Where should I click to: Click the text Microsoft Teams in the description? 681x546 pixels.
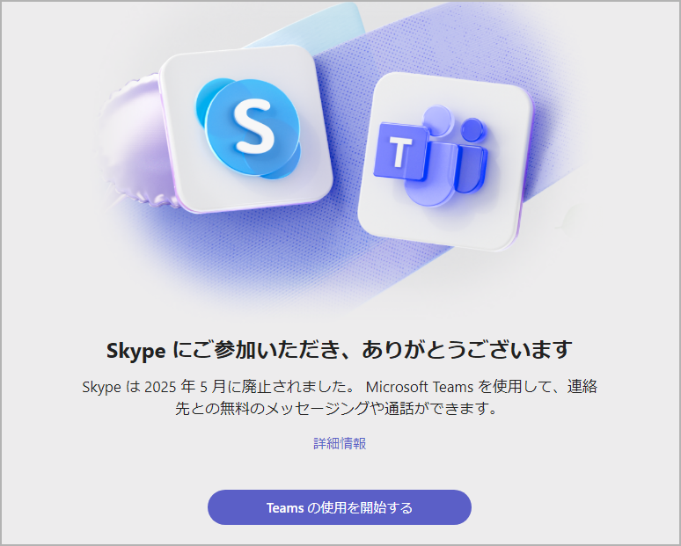pyautogui.click(x=420, y=387)
